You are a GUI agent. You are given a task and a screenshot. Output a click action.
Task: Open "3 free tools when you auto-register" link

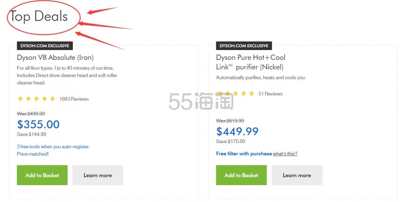pos(53,147)
